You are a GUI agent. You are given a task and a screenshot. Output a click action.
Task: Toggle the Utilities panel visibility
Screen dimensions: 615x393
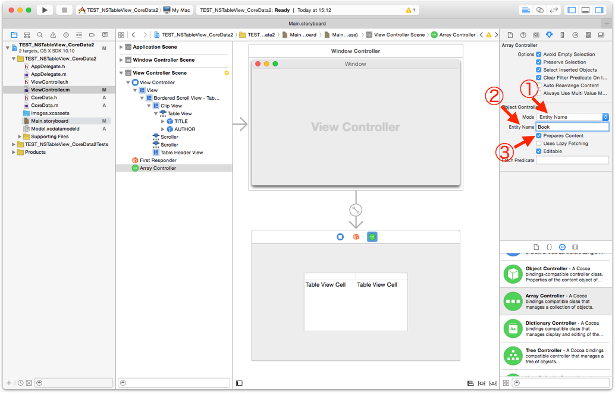point(600,10)
